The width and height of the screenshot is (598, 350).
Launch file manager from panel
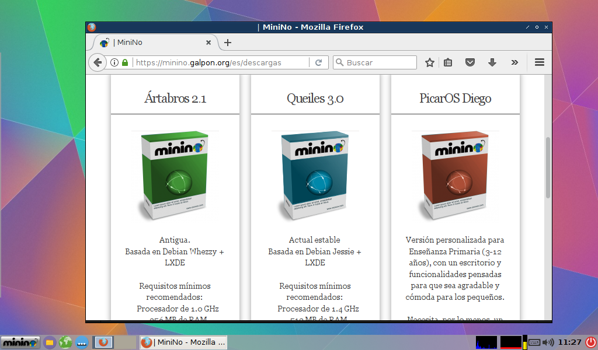point(50,342)
